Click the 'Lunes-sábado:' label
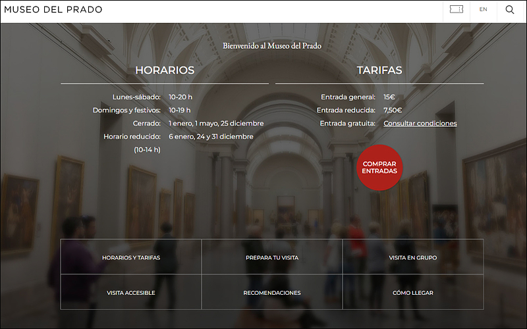The width and height of the screenshot is (527, 329). [x=136, y=97]
